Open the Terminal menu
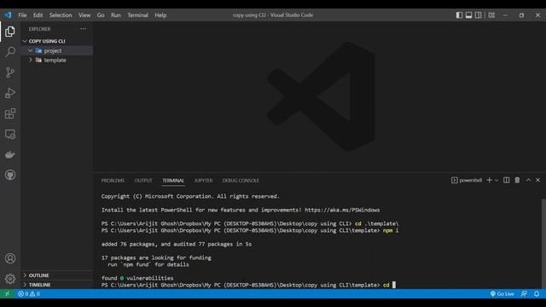The height and width of the screenshot is (307, 546). click(137, 15)
